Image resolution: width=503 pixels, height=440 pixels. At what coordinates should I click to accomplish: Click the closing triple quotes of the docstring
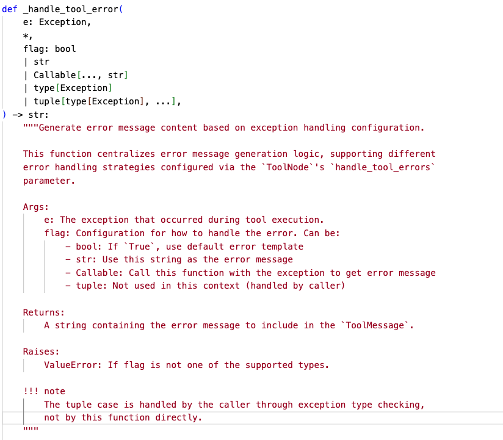31,431
